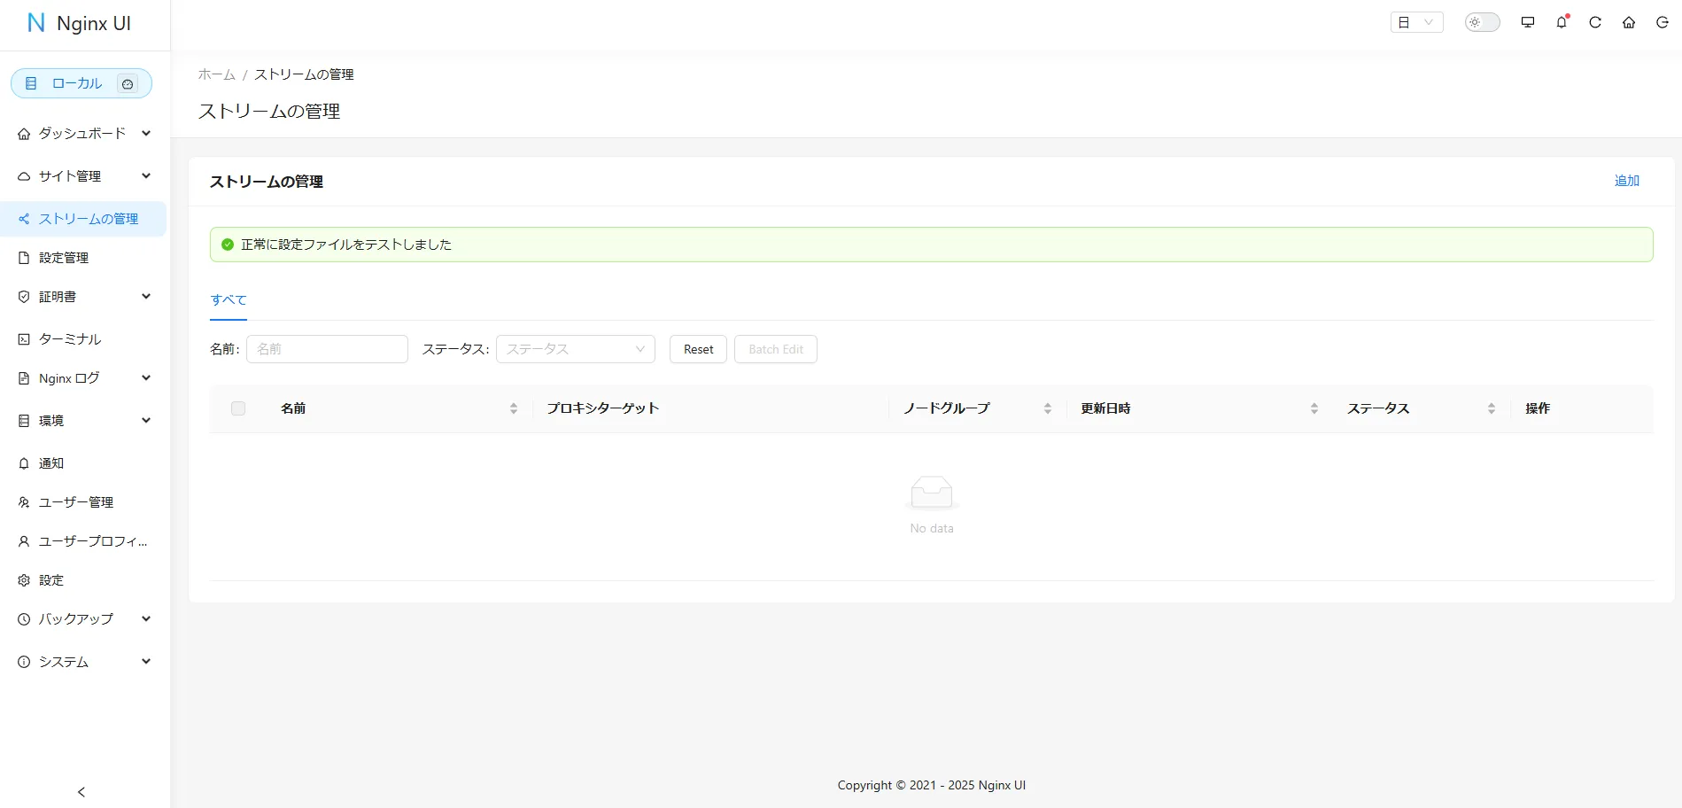Sort table by ステータス column
This screenshot has height=808, width=1682.
1422,408
